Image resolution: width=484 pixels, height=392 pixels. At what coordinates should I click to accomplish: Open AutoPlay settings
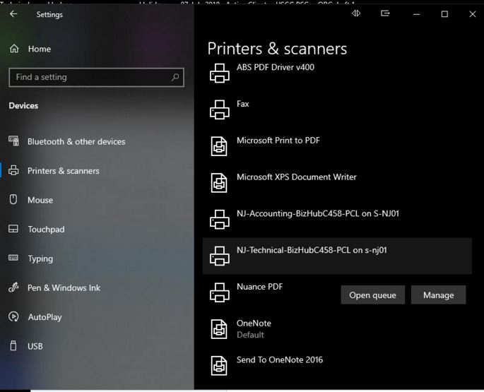click(x=45, y=317)
